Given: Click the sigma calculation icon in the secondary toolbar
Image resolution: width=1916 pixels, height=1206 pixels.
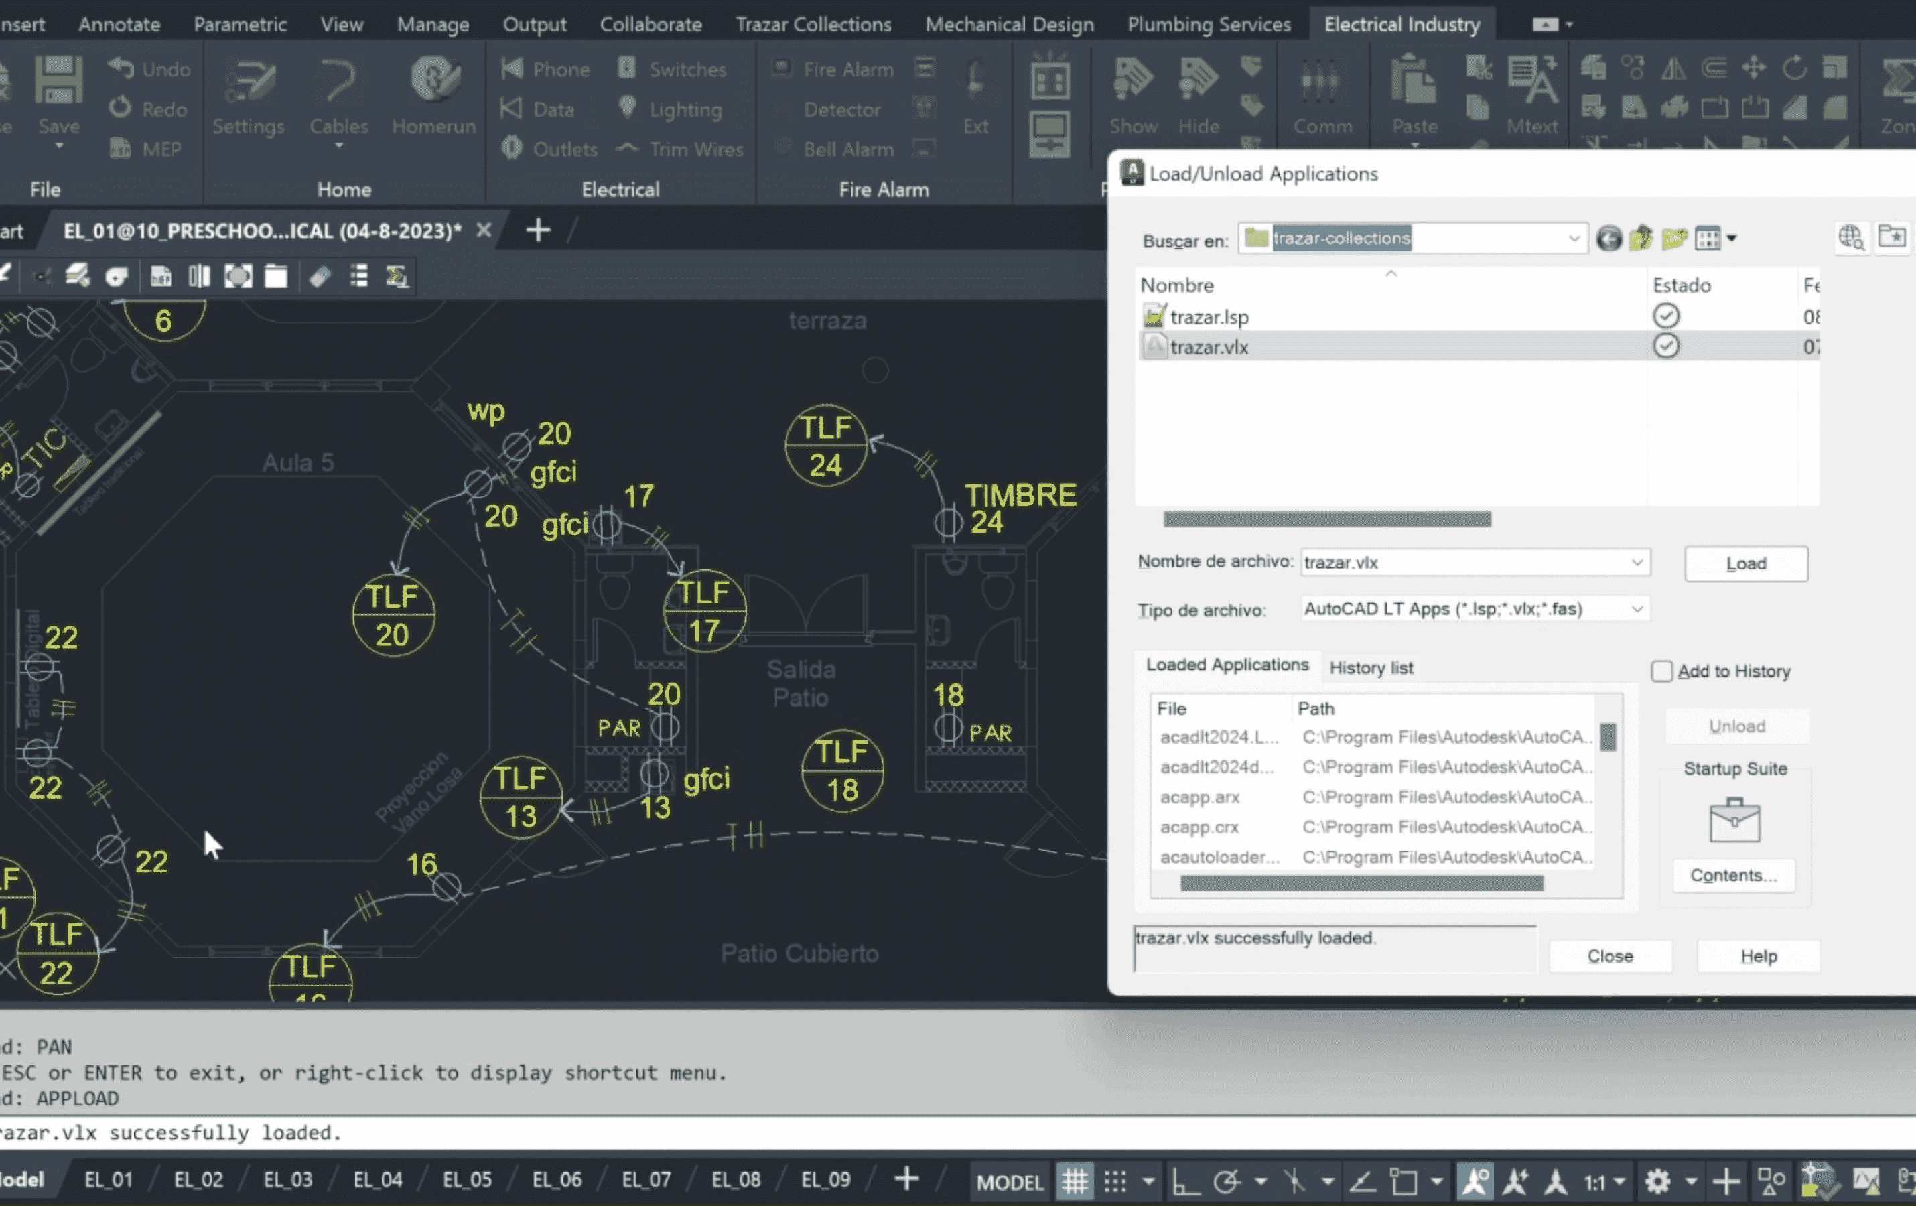Looking at the screenshot, I should [396, 276].
